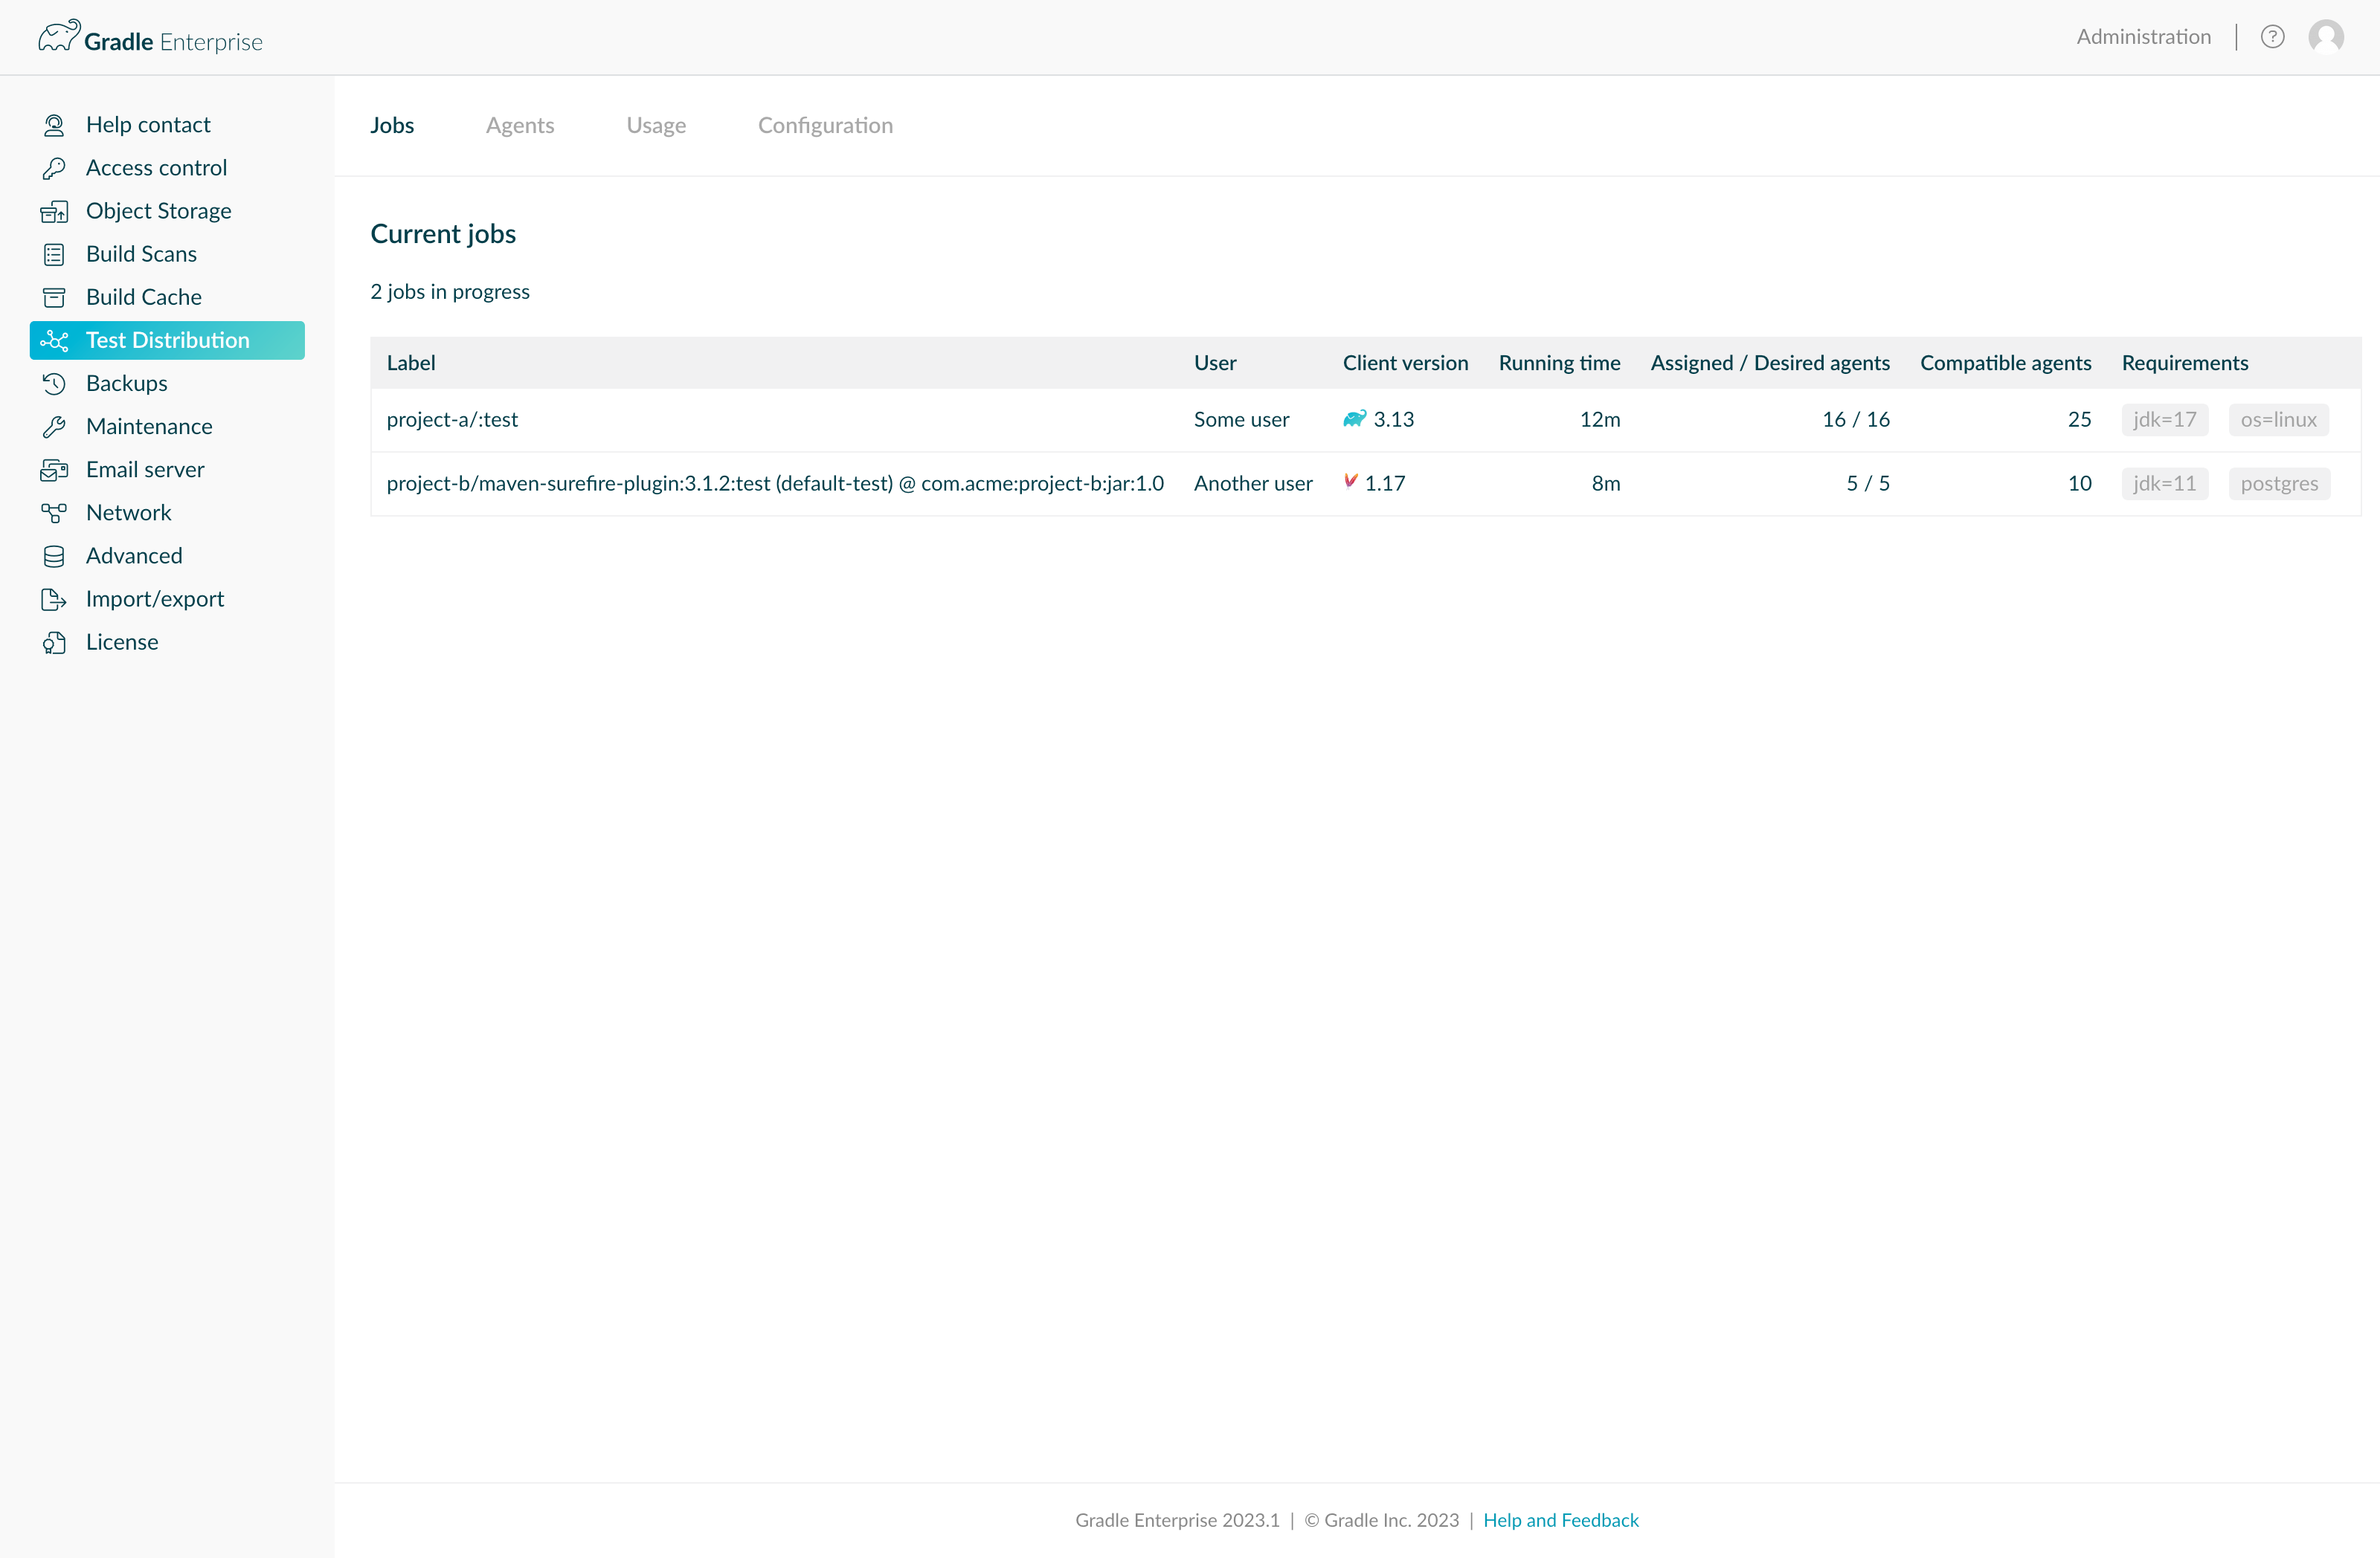Viewport: 2380px width, 1558px height.
Task: Click the Object Storage sidebar icon
Action: [x=54, y=211]
